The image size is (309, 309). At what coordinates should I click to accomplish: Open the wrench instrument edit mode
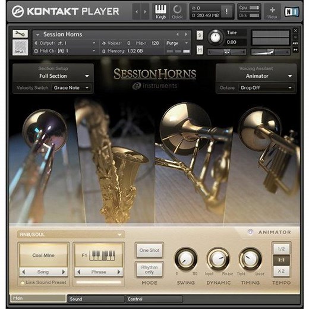(20, 34)
